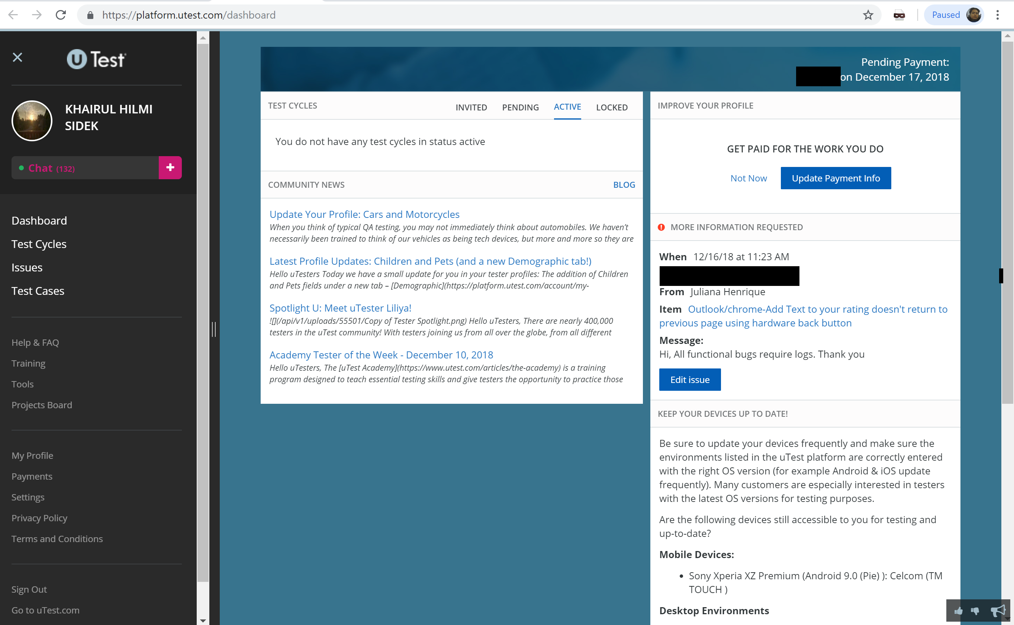Click the uTest logo

click(96, 59)
